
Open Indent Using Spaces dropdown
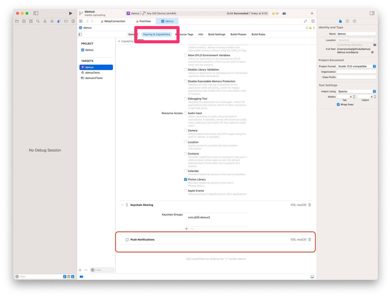coord(356,91)
